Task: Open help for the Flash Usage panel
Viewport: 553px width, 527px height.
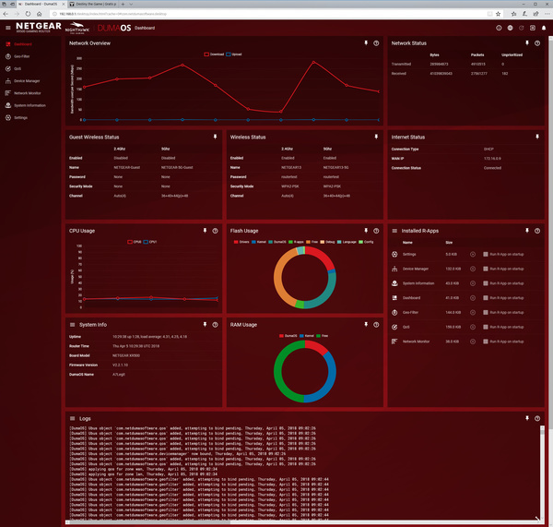Action: (x=376, y=231)
